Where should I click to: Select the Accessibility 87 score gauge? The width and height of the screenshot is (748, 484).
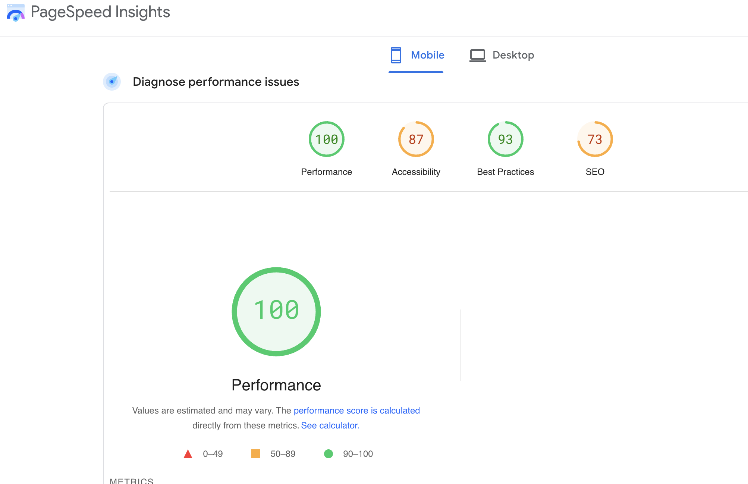coord(416,139)
